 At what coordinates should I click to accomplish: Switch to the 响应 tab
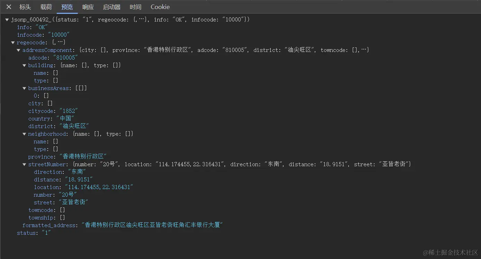point(88,7)
